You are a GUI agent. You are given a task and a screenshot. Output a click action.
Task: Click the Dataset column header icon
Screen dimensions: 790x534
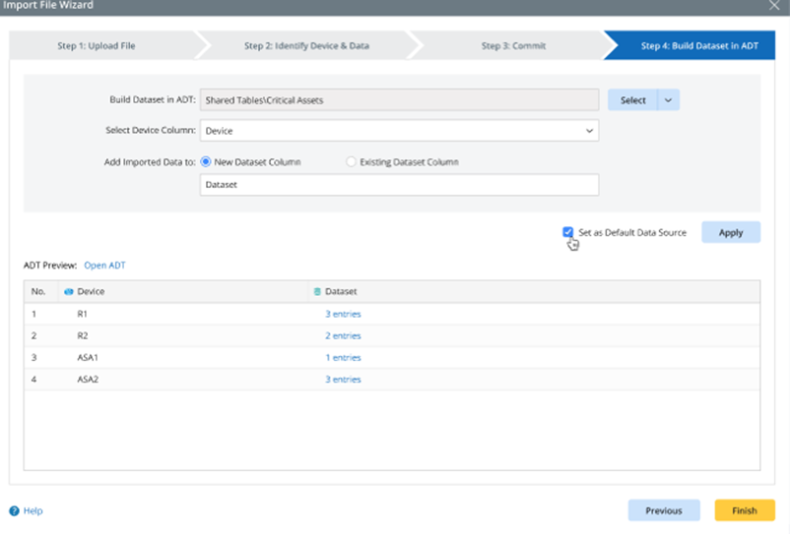(x=316, y=292)
